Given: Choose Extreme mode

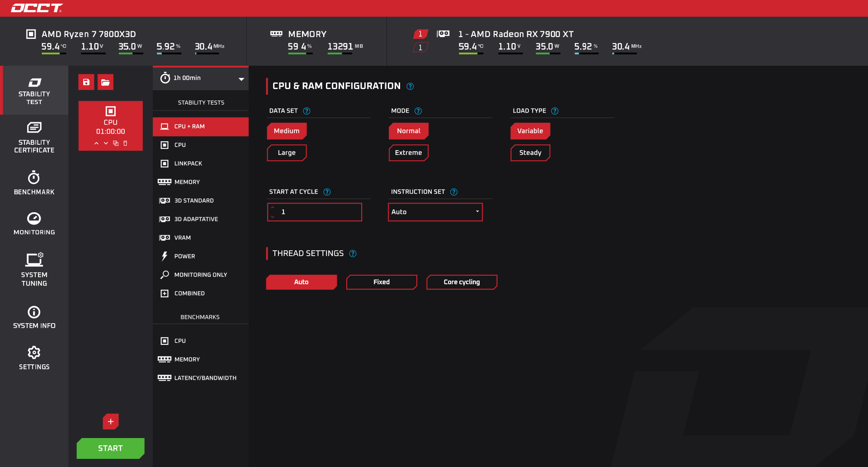Looking at the screenshot, I should [x=409, y=152].
